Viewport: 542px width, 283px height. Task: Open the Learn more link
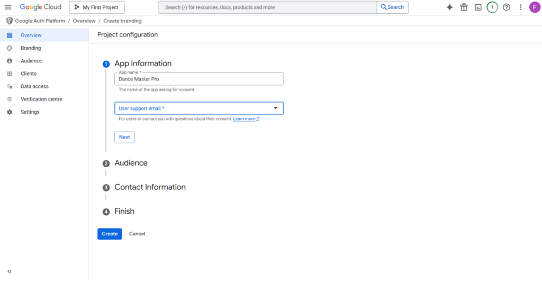point(246,119)
